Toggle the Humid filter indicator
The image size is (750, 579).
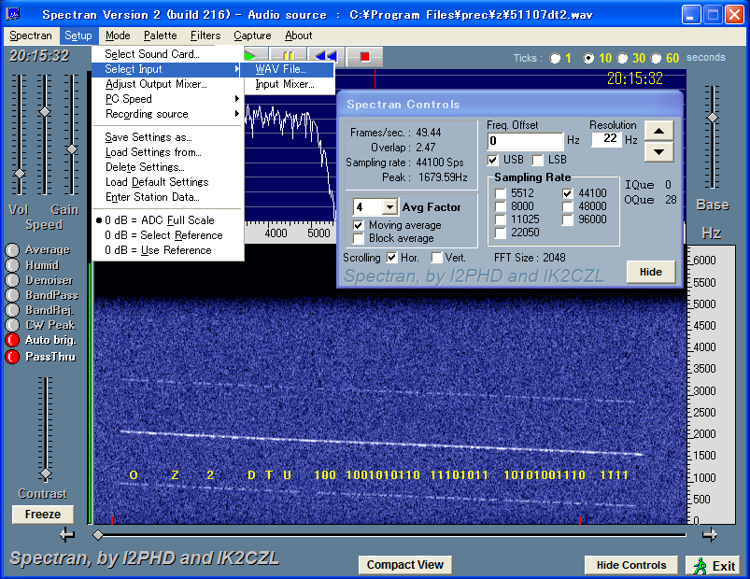(12, 265)
